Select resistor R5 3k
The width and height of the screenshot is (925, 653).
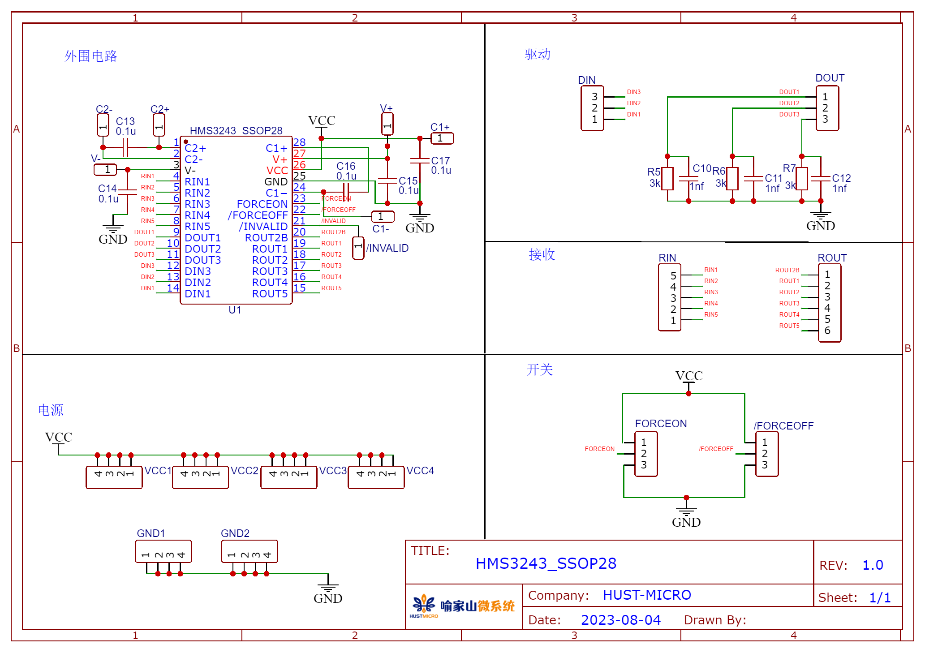[667, 179]
